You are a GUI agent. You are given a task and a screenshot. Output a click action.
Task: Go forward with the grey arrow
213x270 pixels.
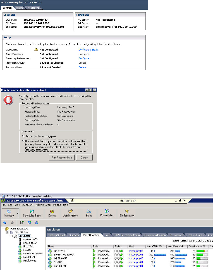click(12, 223)
